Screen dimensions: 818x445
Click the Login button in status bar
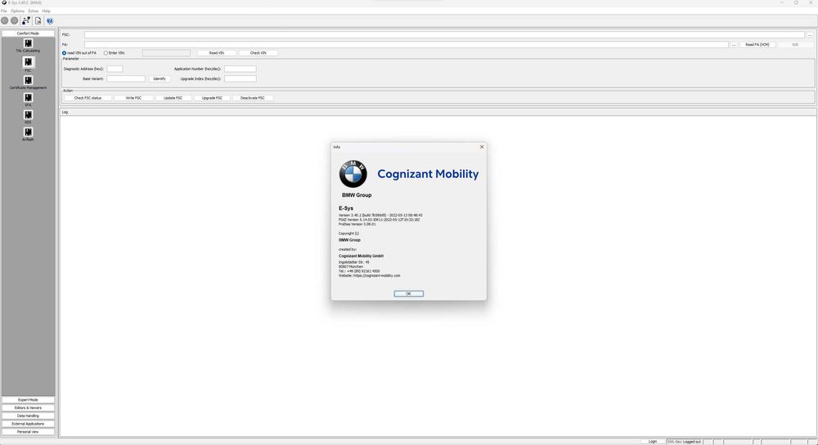653,442
